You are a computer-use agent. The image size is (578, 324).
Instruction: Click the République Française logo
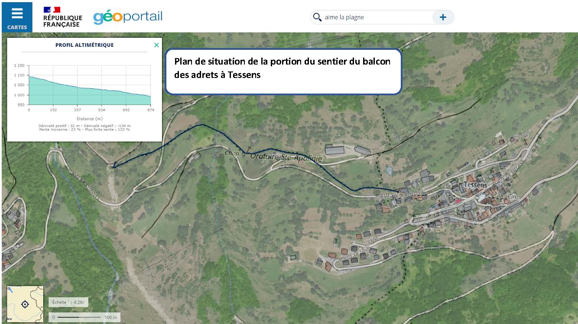click(62, 17)
